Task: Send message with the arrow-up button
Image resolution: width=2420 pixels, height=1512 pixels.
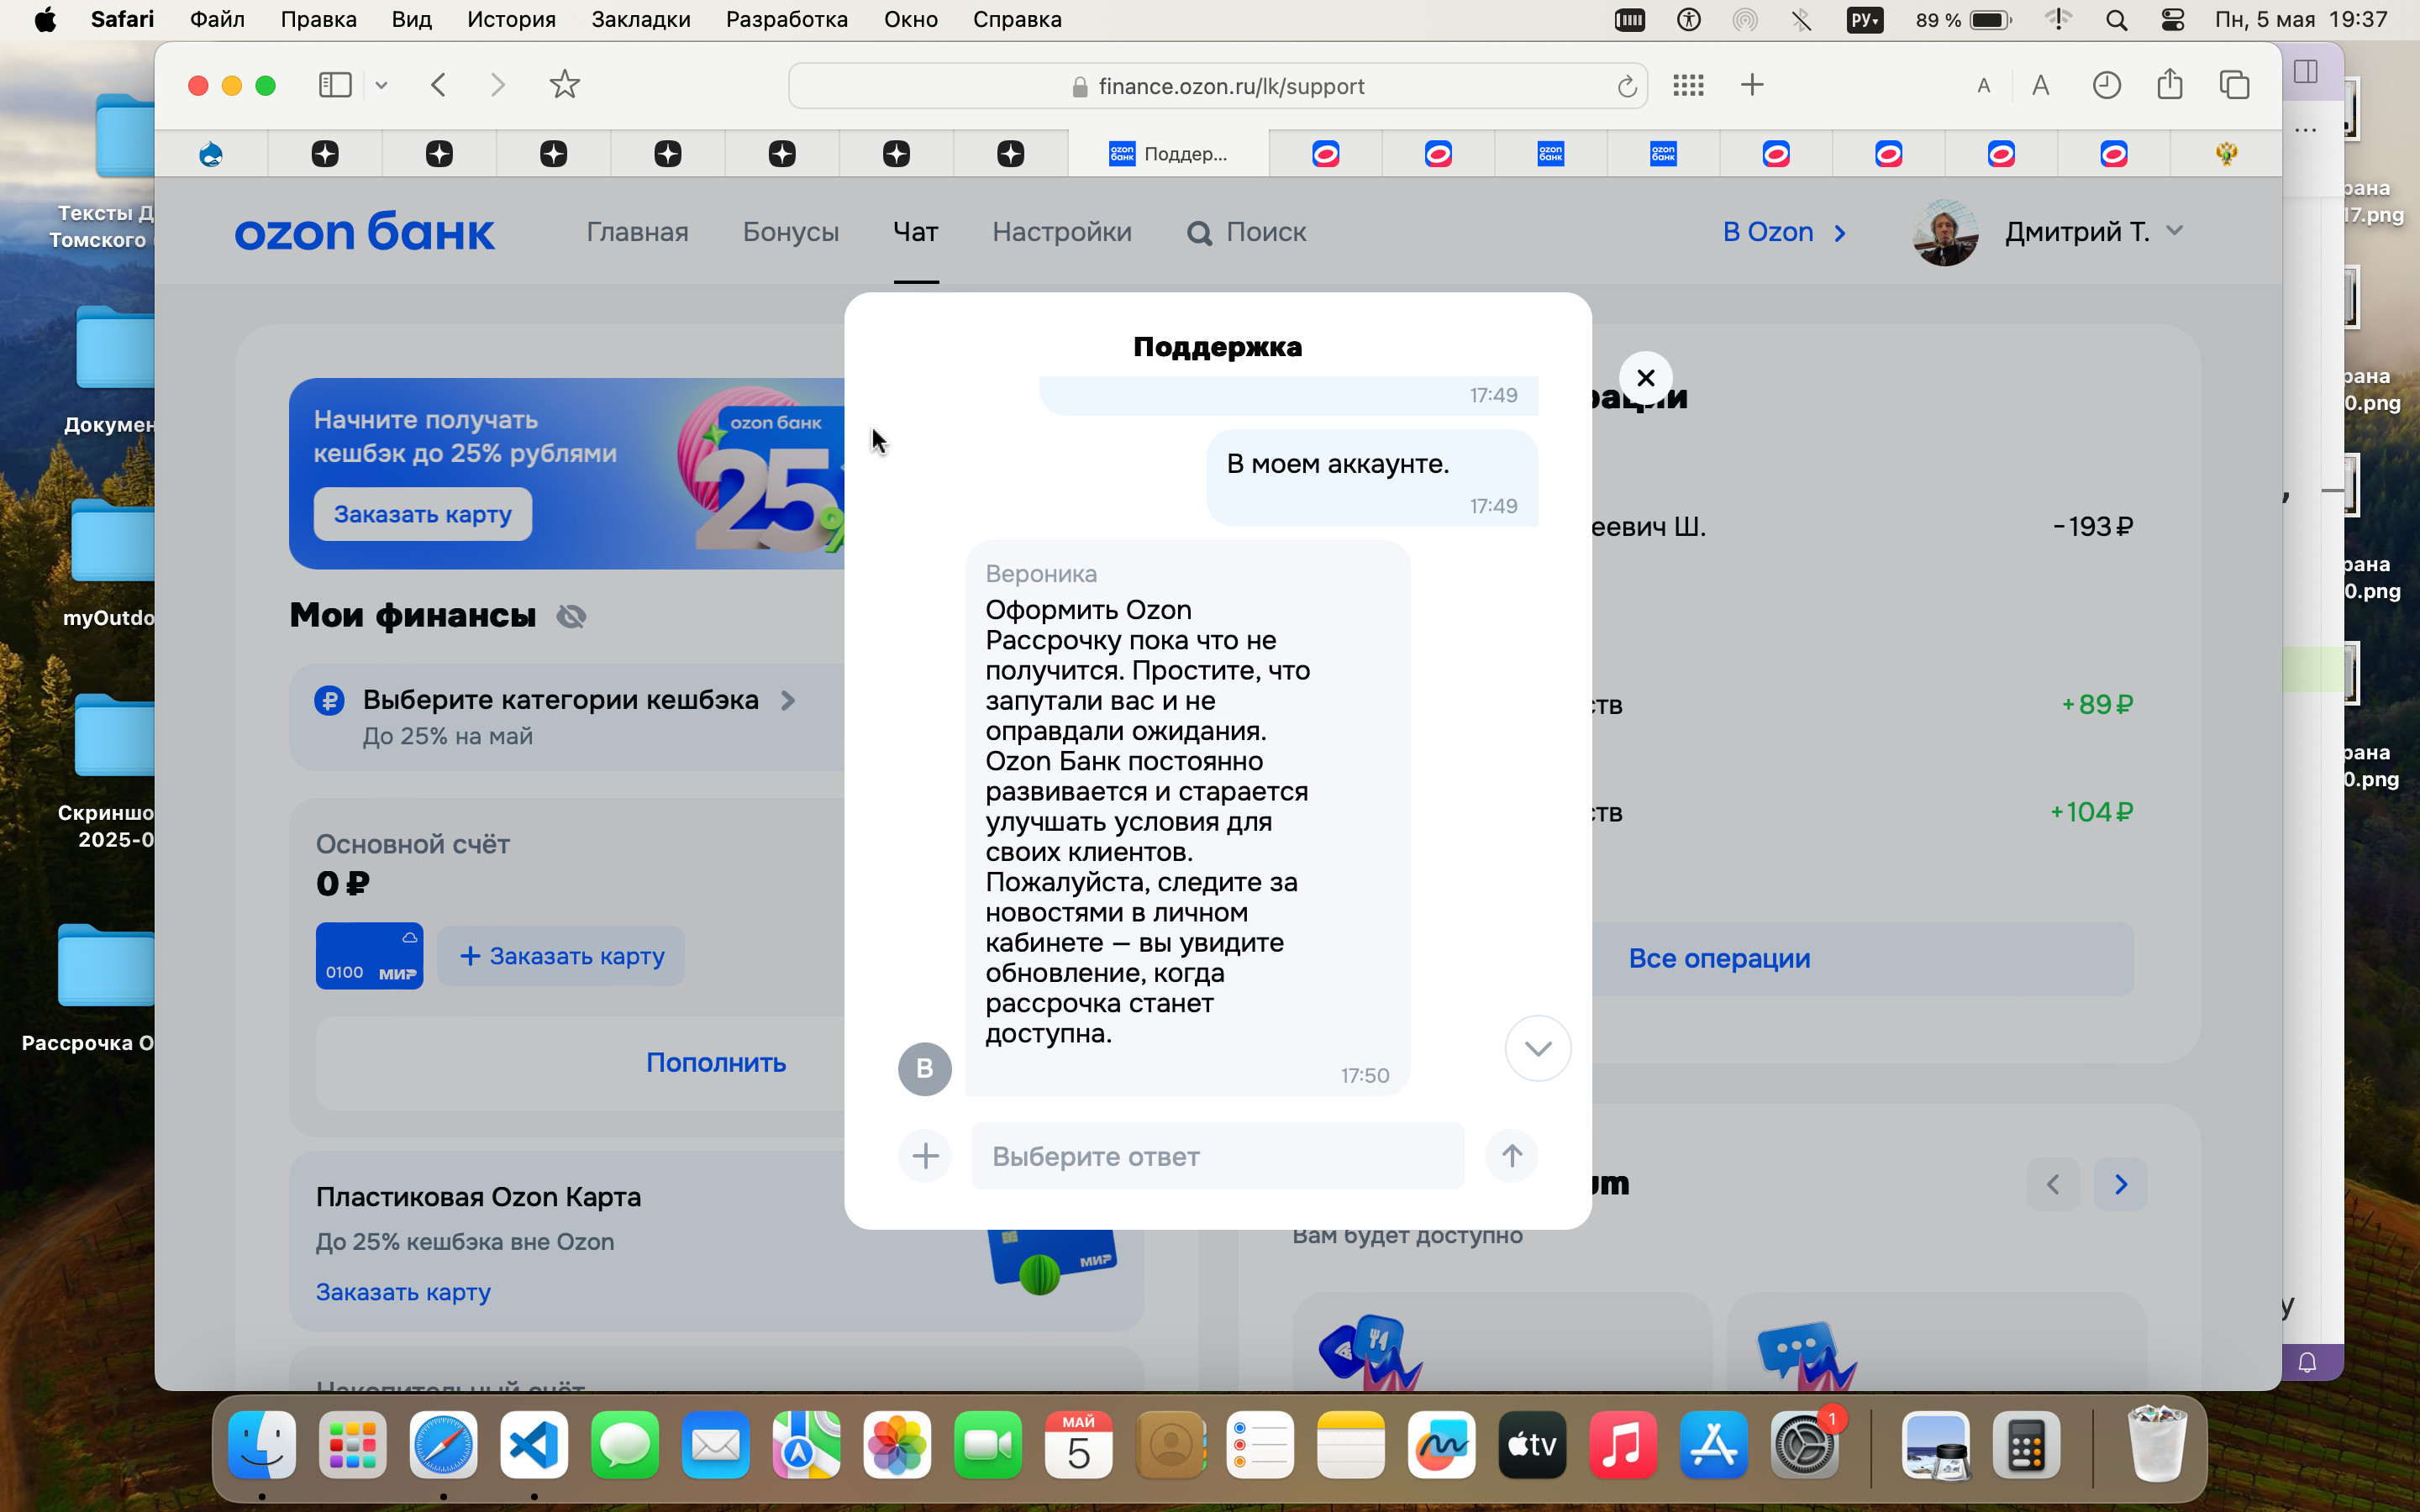Action: (1511, 1156)
